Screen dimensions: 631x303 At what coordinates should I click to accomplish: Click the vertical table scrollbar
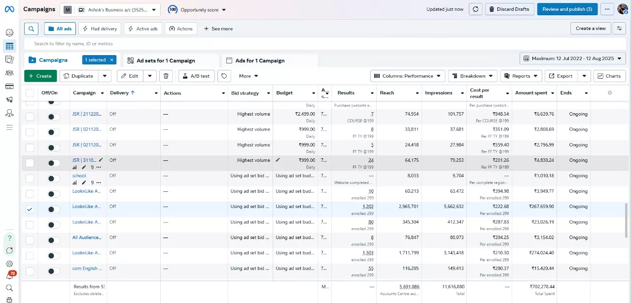tap(627, 221)
